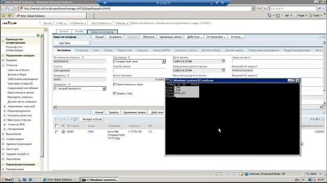Open Избранное menu
Viewport: 327px width, 183px height.
78,23
